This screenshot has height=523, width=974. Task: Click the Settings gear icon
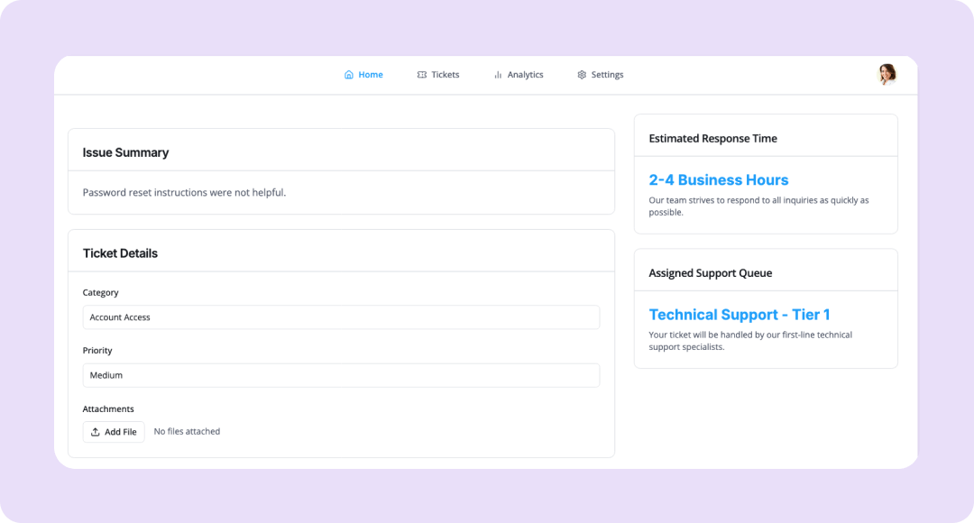click(582, 75)
